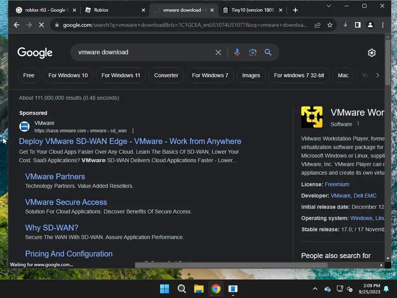Share this page via share icon
397x298 pixels.
point(318,25)
